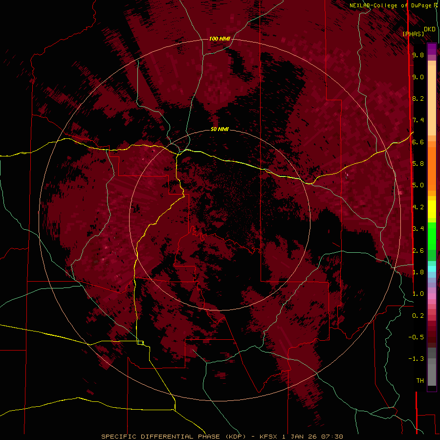Pick the purple segment atop the color bar

(432, 49)
